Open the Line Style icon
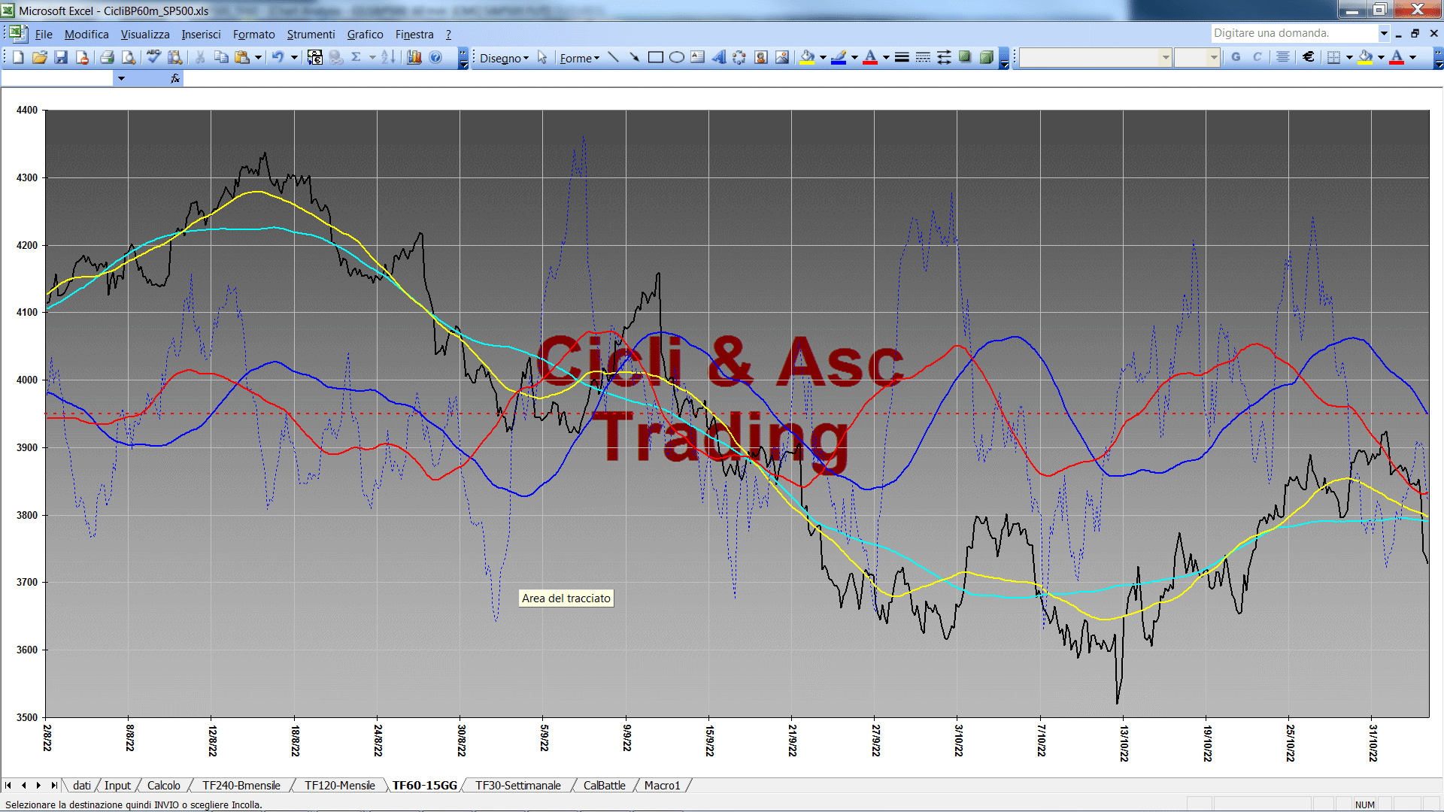 pos(902,57)
